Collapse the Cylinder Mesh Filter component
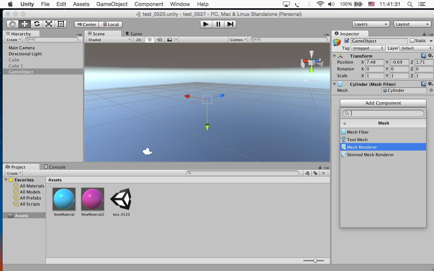 (x=335, y=84)
